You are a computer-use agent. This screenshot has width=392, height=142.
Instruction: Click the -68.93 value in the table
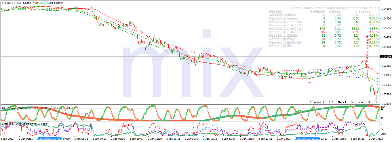pyautogui.click(x=355, y=32)
